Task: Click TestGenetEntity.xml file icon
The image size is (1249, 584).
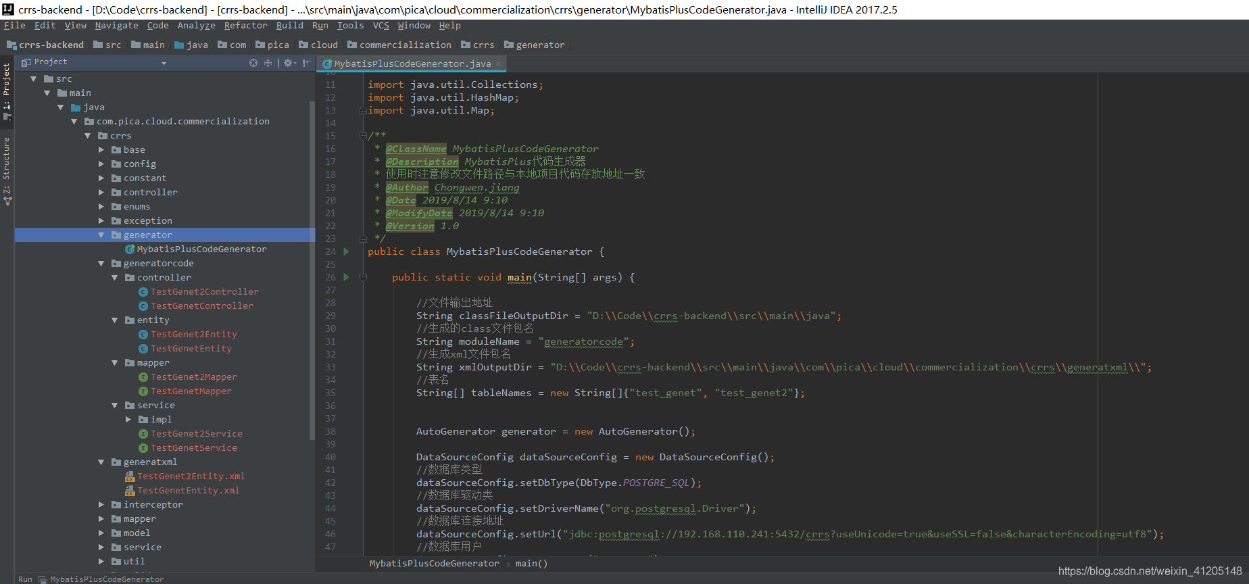Action: tap(130, 491)
